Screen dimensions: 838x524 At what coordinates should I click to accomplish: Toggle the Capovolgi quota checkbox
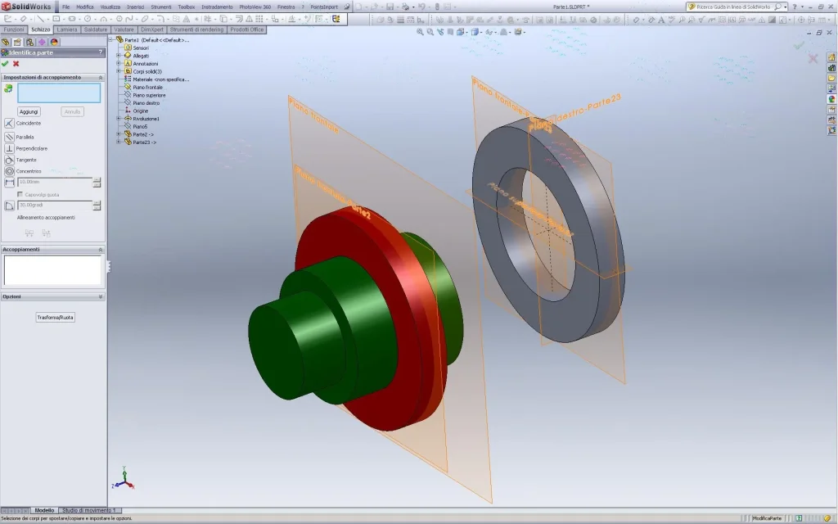click(20, 195)
